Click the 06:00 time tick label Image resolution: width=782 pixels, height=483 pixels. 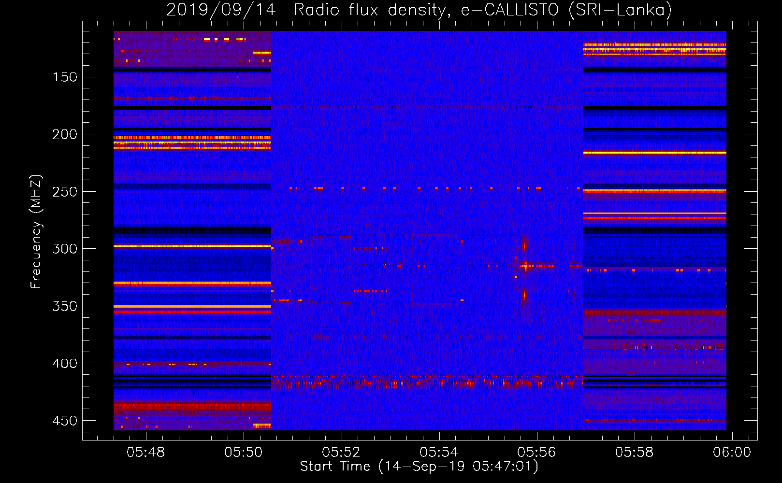pyautogui.click(x=732, y=453)
